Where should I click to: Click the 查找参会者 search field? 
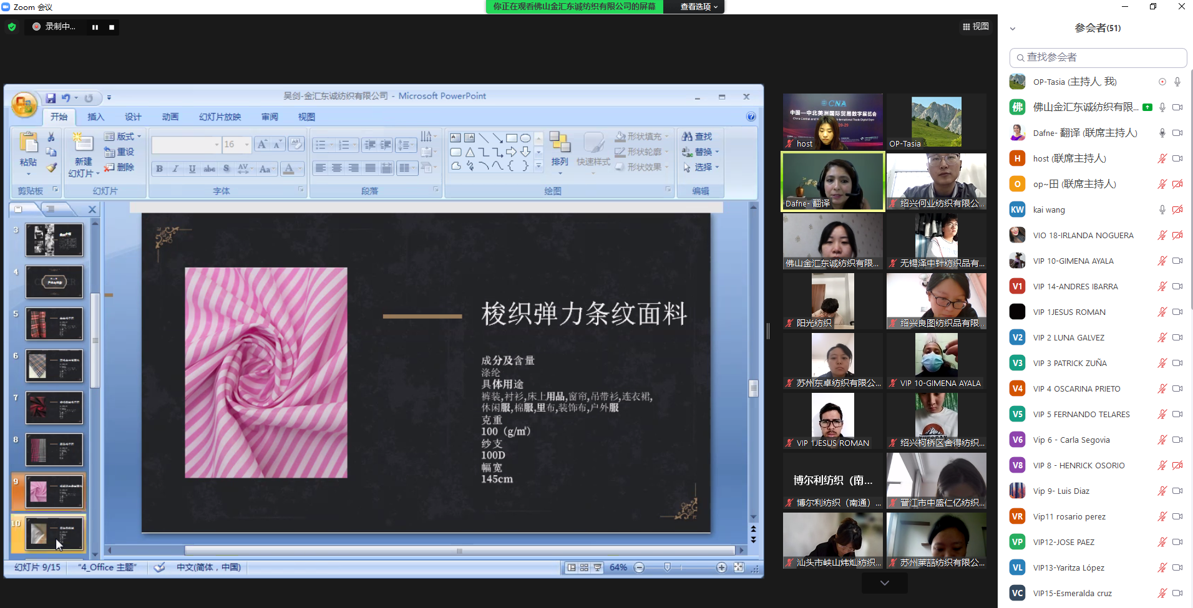point(1098,57)
